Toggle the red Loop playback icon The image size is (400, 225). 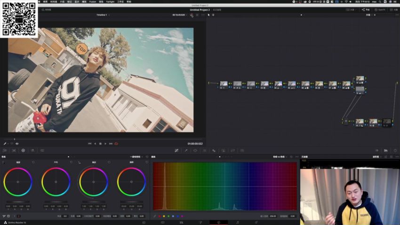point(116,144)
